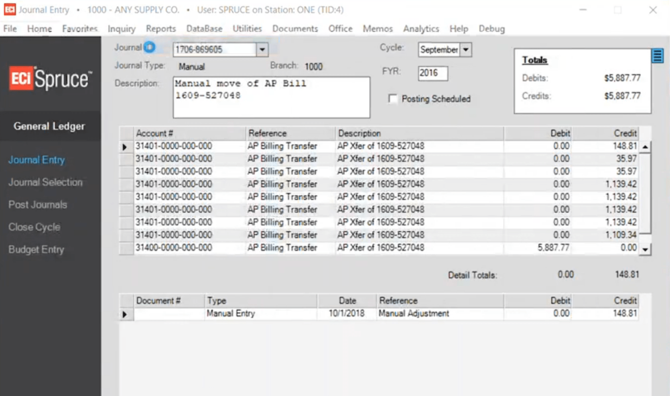Click the blue info icon beside Journal

pos(149,47)
